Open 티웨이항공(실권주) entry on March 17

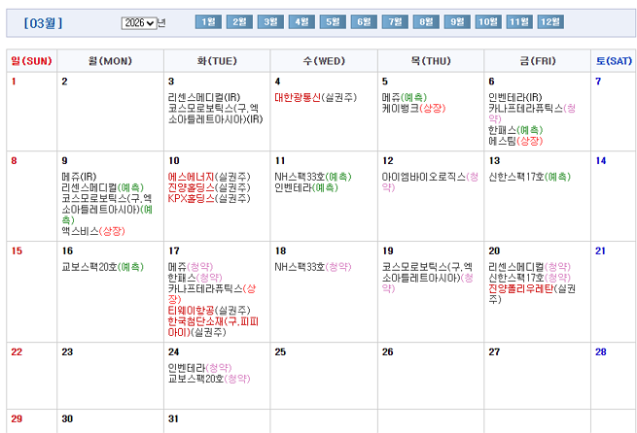point(209,311)
